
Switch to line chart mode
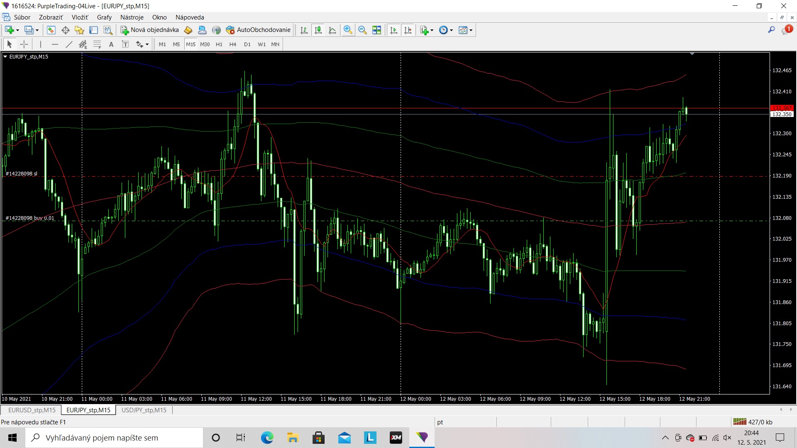pos(332,30)
